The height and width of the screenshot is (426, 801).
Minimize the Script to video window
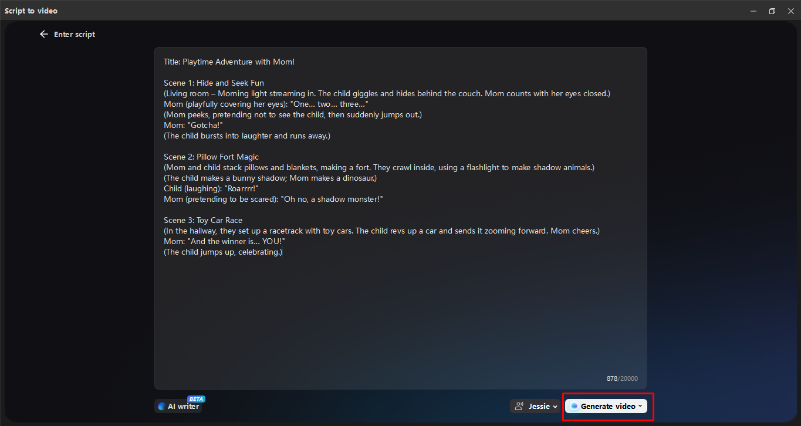(753, 11)
